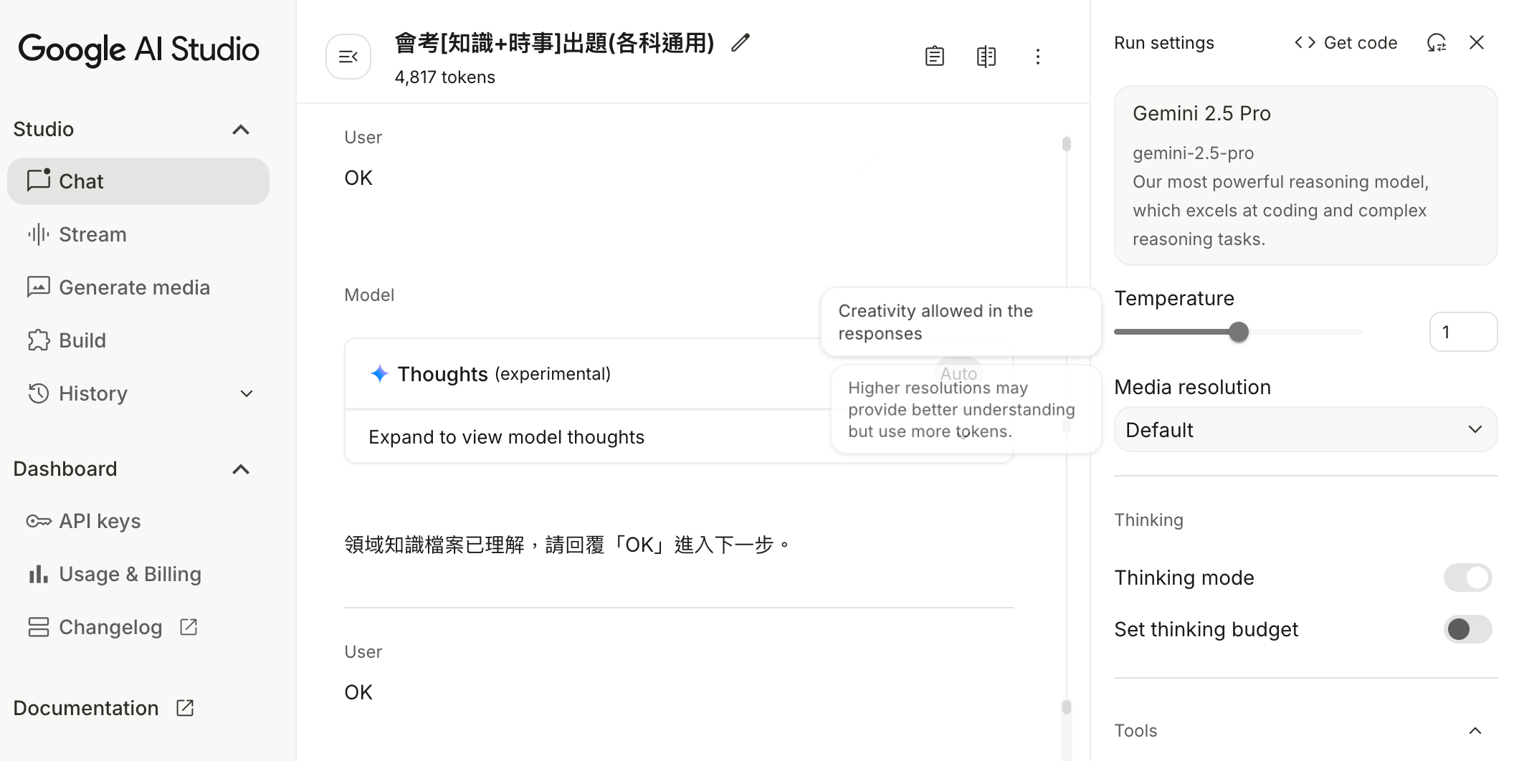The image size is (1514, 761).
Task: Click the Changelog list icon
Action: coord(39,627)
